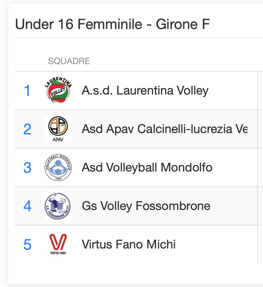Click the Apav Calcinelli-Lucrezia circular emblem

point(58,126)
